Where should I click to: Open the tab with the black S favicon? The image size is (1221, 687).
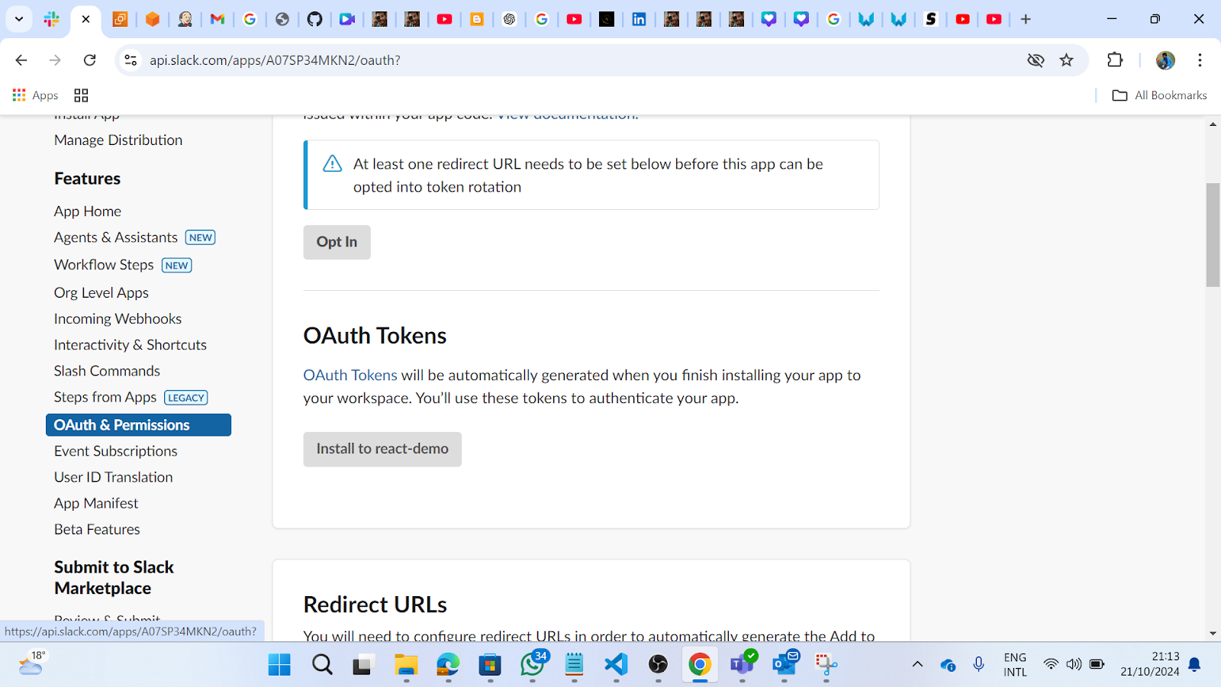930,19
